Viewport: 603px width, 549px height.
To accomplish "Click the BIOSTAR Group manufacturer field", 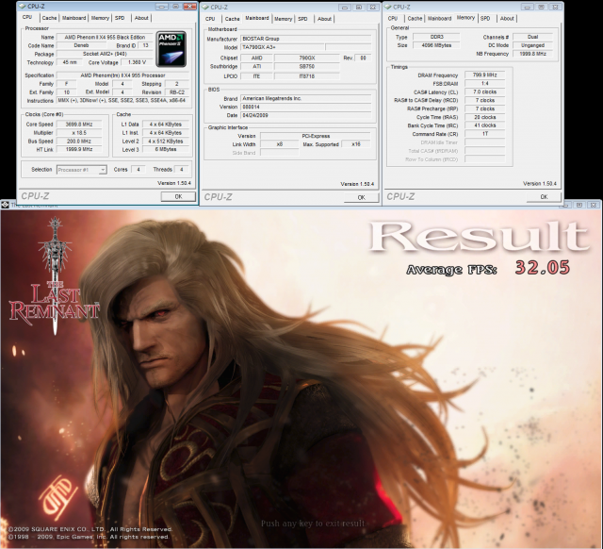I will [x=306, y=39].
